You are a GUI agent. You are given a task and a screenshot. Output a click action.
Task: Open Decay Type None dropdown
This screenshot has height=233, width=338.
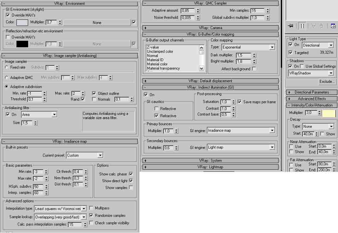click(318, 126)
